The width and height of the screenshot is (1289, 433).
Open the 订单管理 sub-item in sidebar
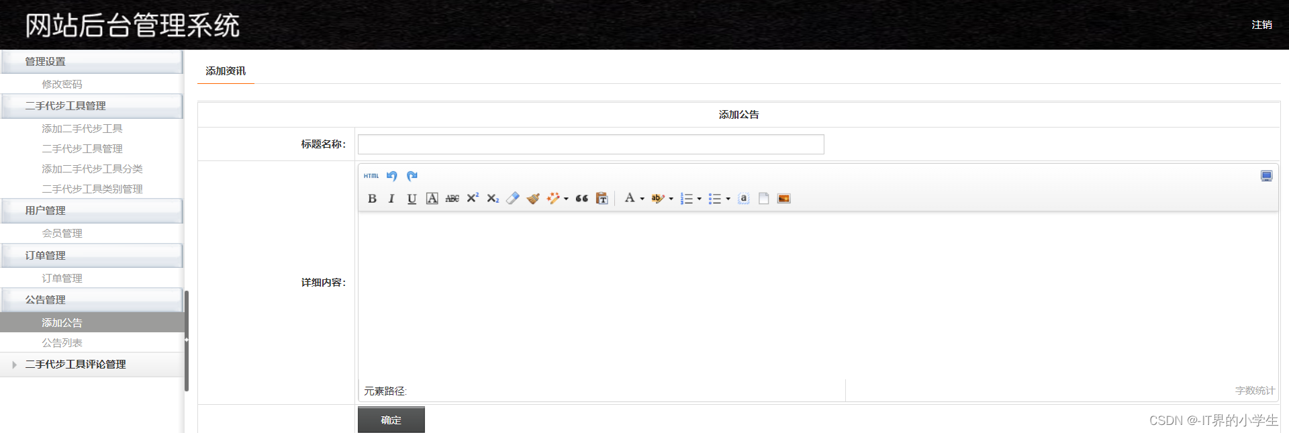[62, 278]
